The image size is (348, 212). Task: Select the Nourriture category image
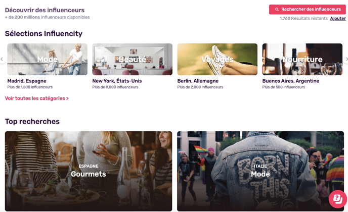click(302, 59)
